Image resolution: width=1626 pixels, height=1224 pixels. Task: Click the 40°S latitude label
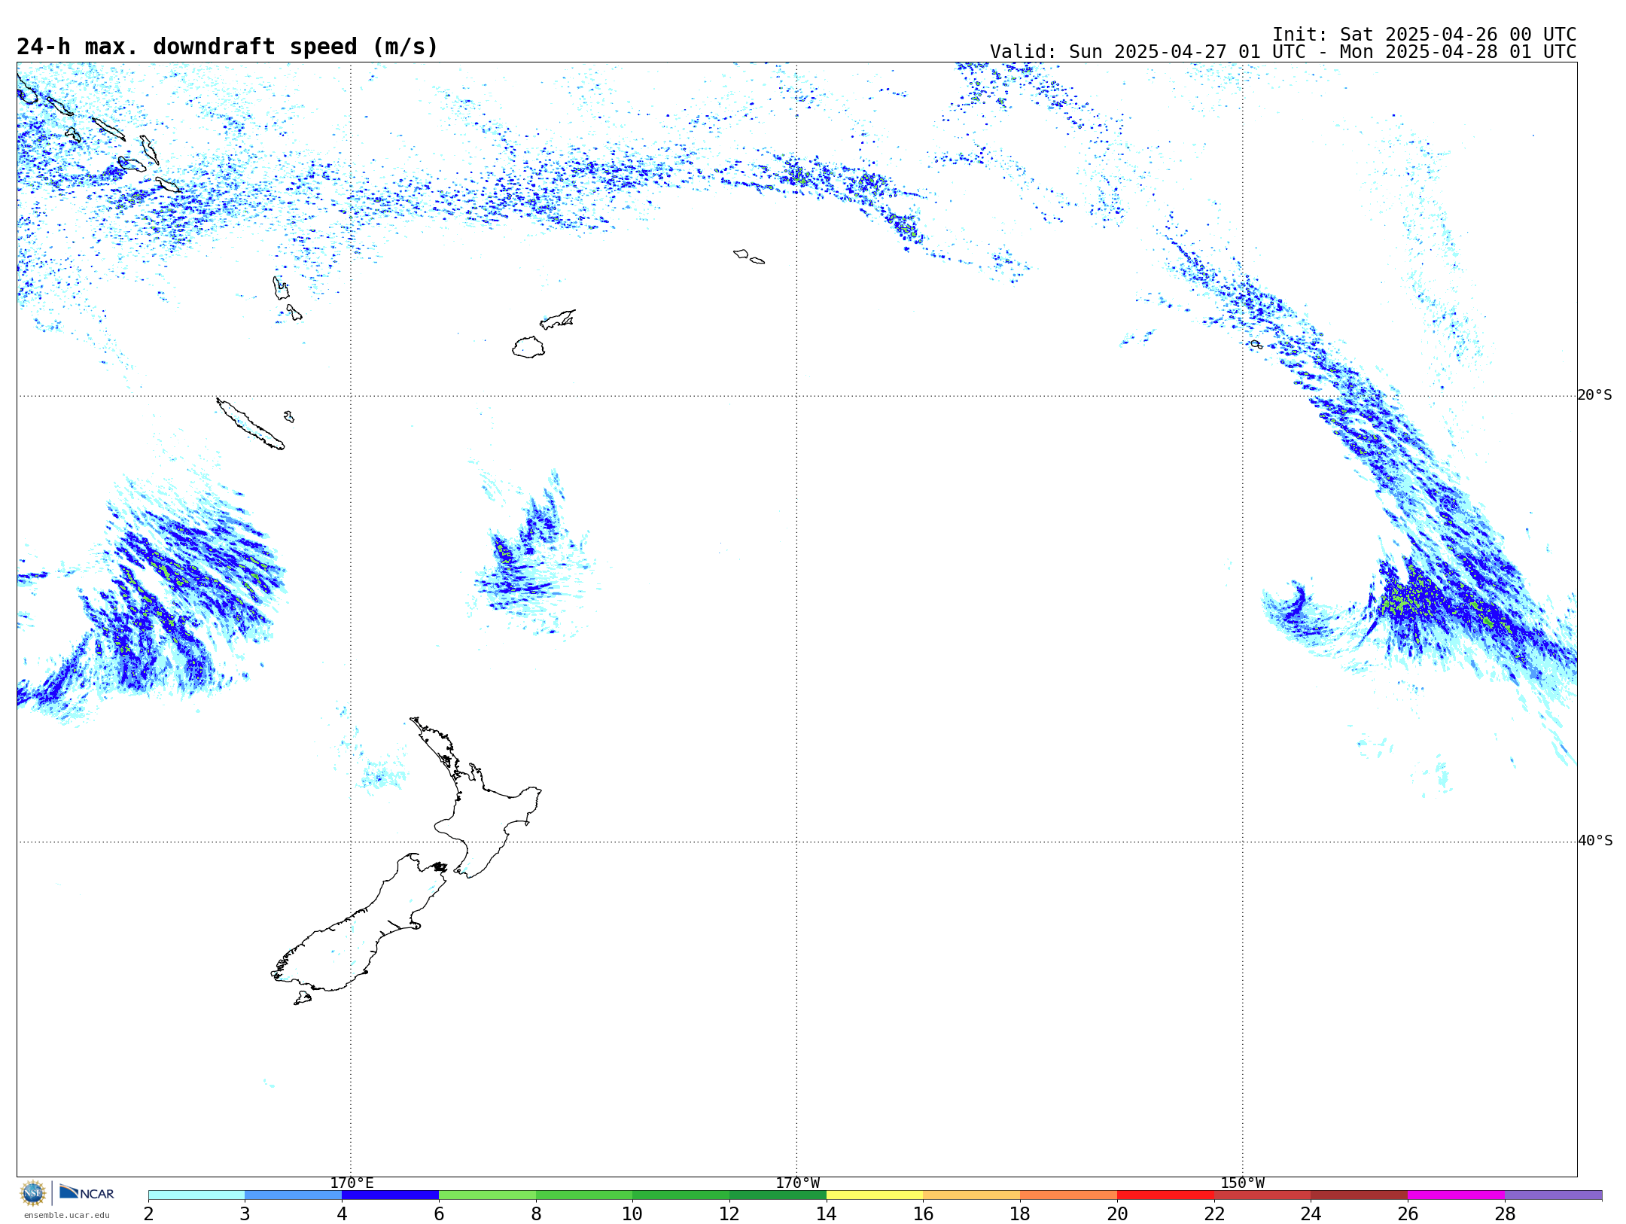point(1594,841)
